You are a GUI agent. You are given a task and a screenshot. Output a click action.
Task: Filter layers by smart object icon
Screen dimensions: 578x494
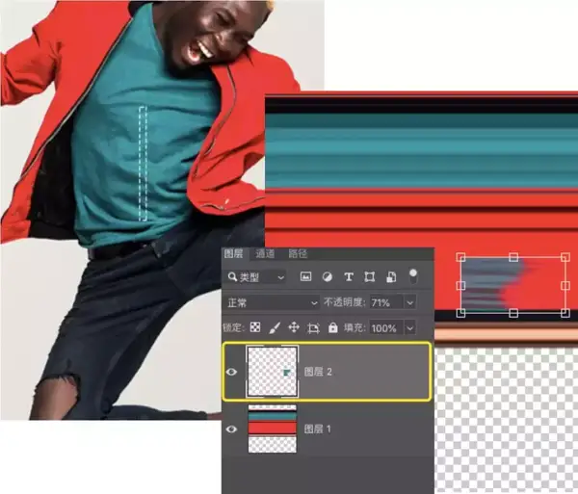[391, 277]
